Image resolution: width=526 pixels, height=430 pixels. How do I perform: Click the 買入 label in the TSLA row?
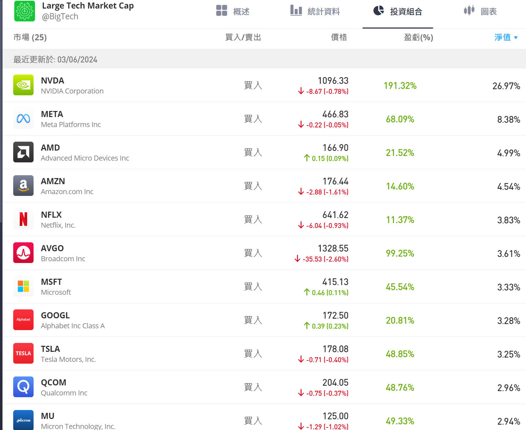253,354
